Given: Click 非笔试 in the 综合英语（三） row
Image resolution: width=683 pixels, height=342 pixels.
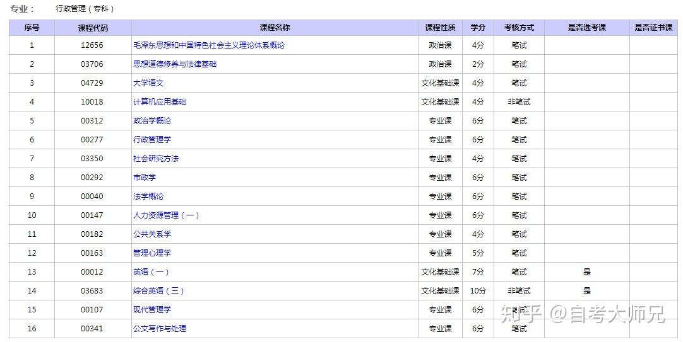Looking at the screenshot, I should pos(520,291).
